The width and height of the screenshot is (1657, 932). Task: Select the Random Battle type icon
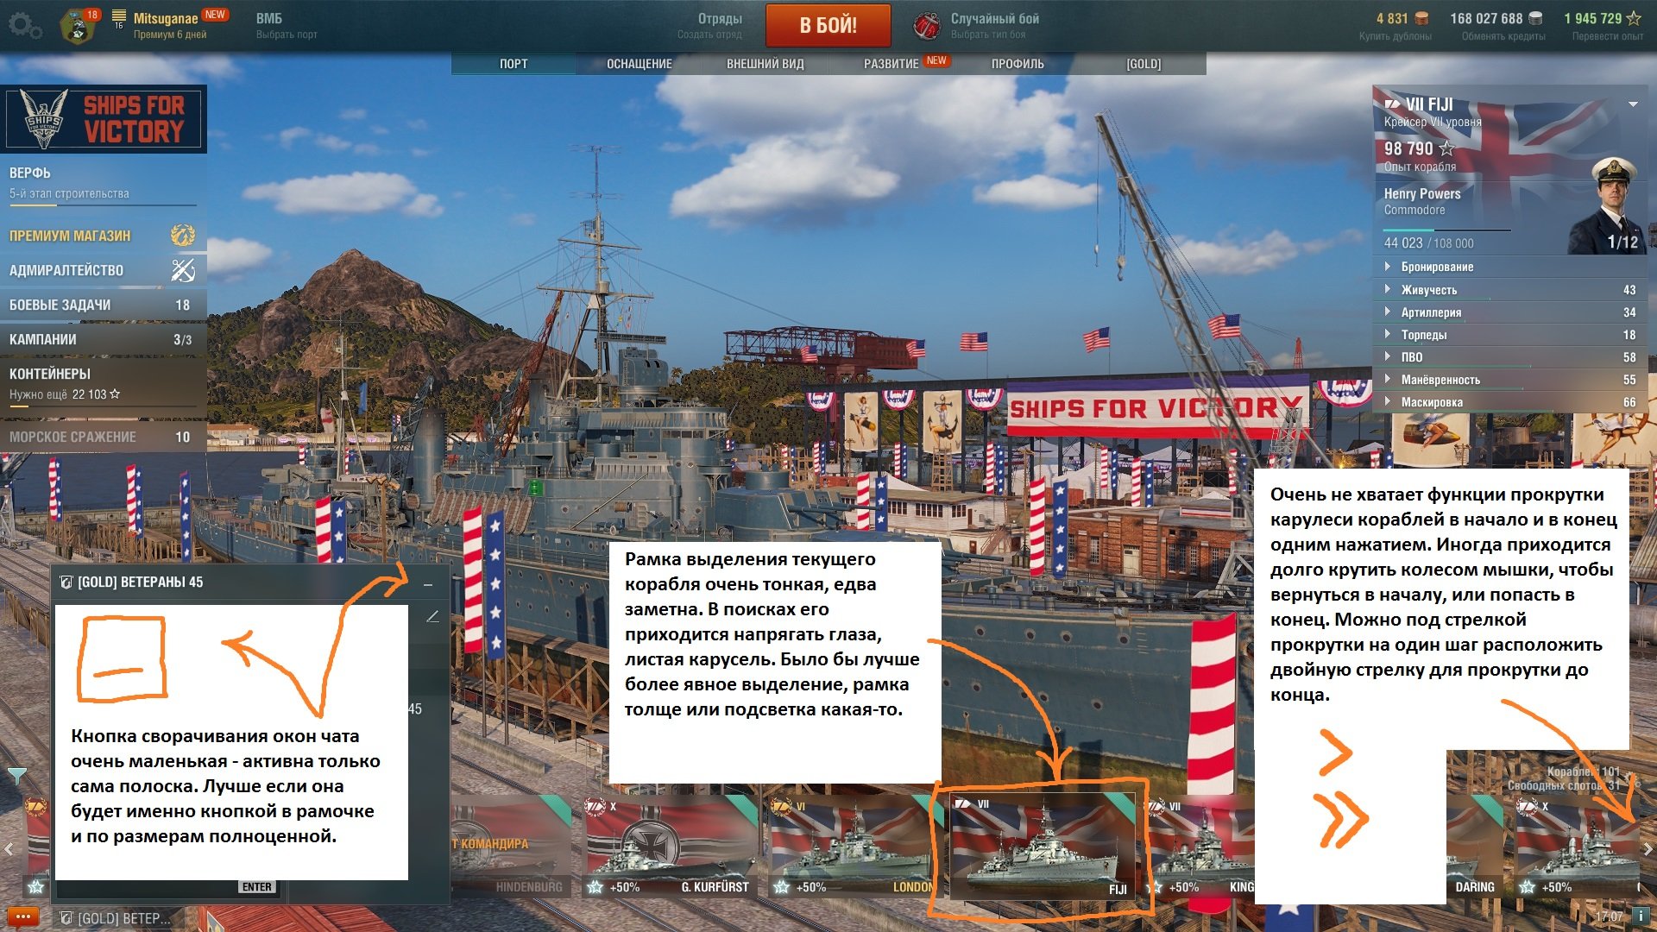click(927, 26)
